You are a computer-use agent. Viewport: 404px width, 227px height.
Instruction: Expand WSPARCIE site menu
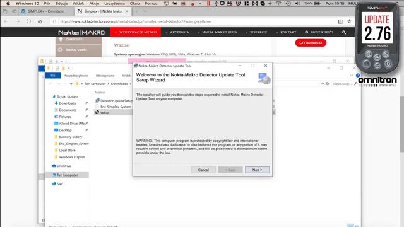(256, 32)
